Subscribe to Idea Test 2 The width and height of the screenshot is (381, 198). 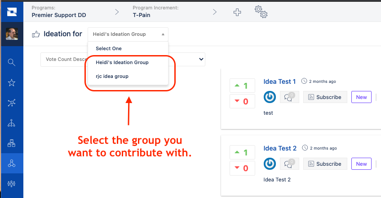tap(325, 164)
